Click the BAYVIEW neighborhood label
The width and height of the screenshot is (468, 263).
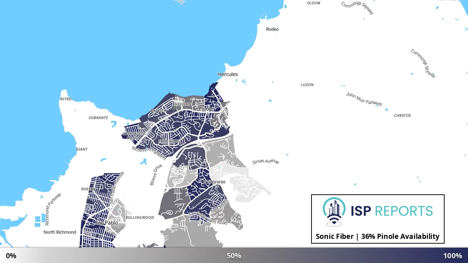(x=159, y=111)
